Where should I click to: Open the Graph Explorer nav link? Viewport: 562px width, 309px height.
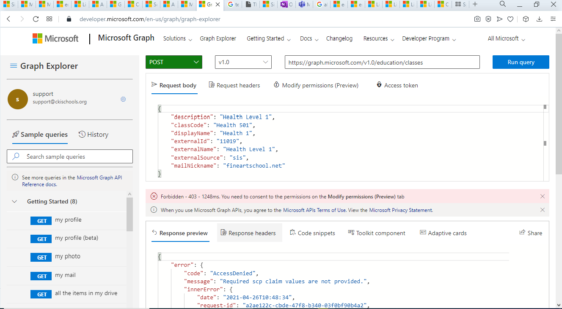[218, 38]
